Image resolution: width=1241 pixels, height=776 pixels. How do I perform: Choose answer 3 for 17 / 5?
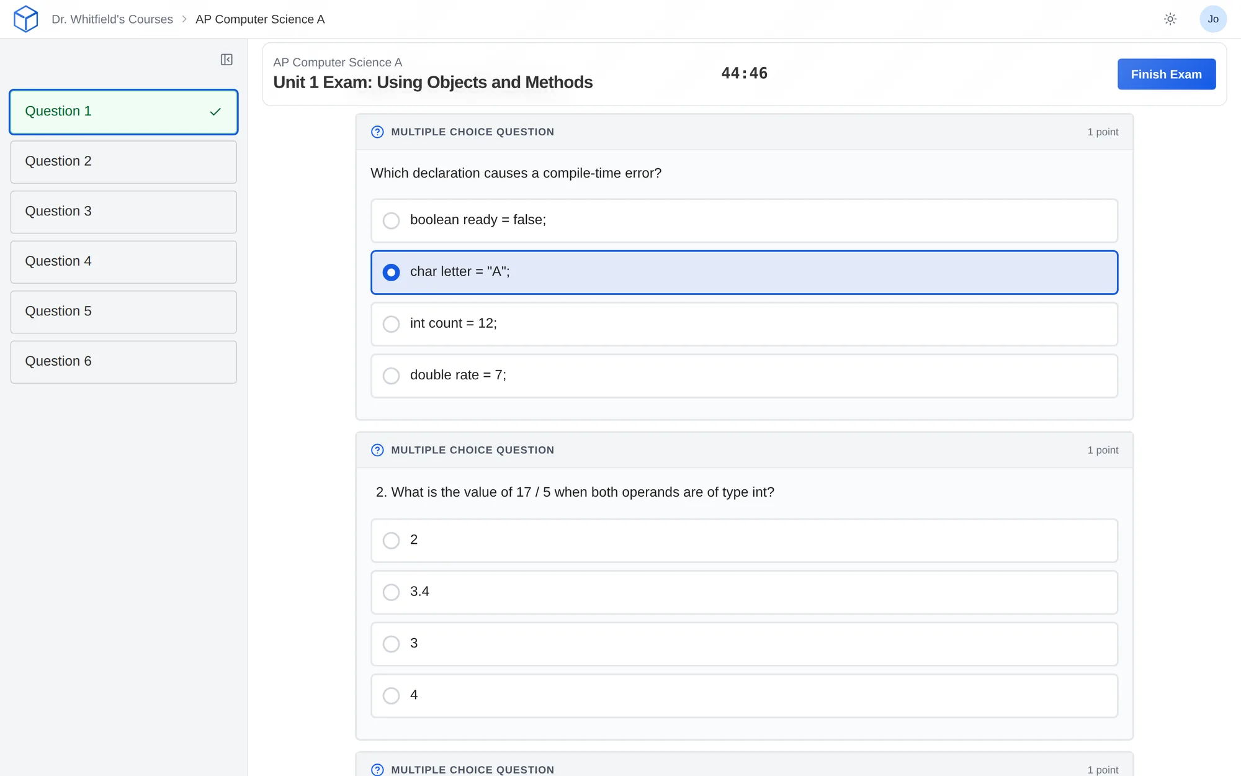point(744,644)
